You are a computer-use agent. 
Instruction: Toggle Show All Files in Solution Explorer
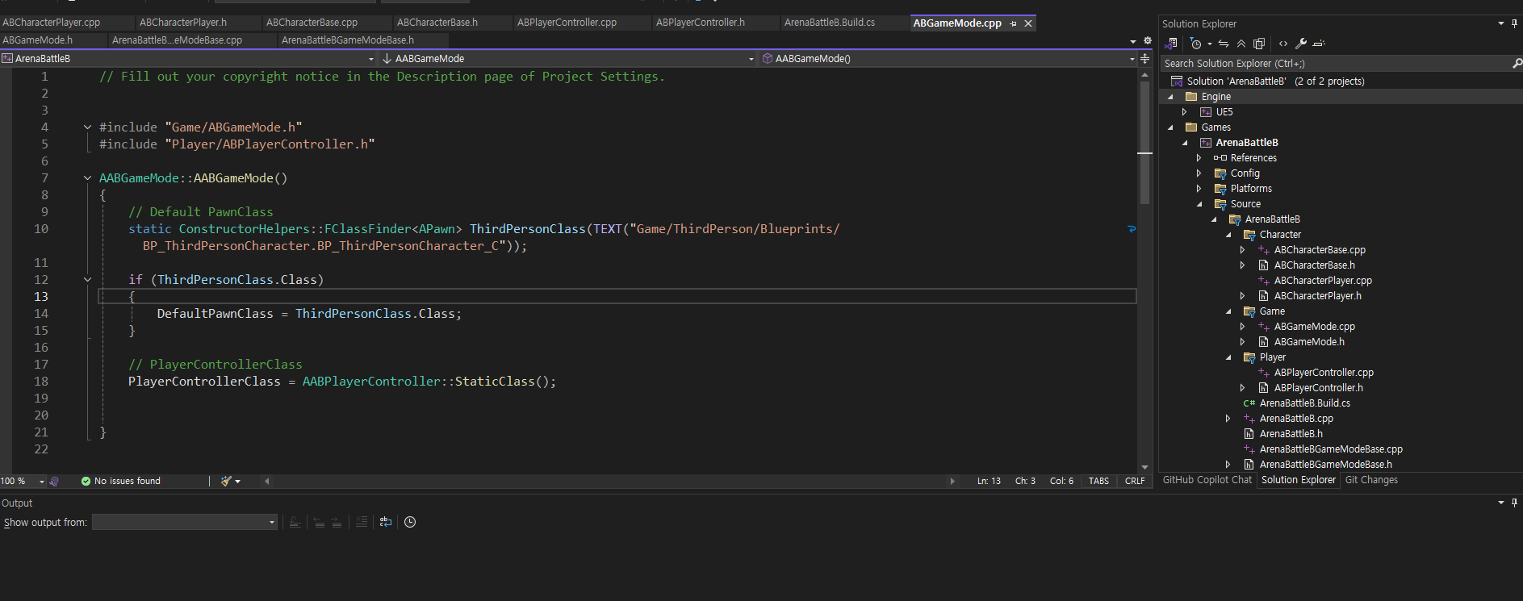click(1259, 44)
